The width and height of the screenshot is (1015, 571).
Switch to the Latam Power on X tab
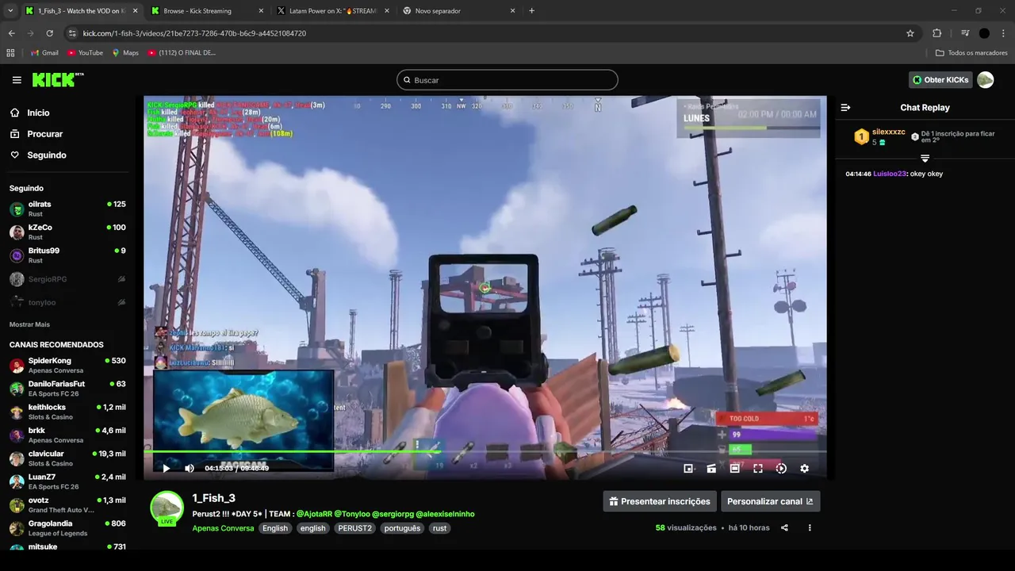pyautogui.click(x=331, y=11)
